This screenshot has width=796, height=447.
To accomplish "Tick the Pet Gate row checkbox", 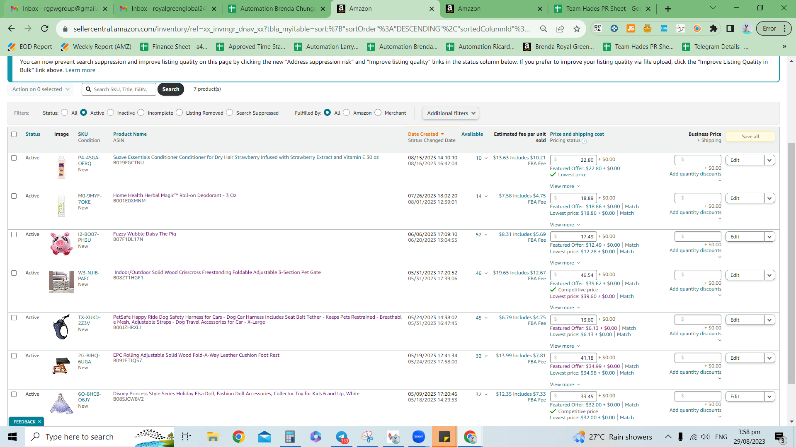I will point(14,273).
